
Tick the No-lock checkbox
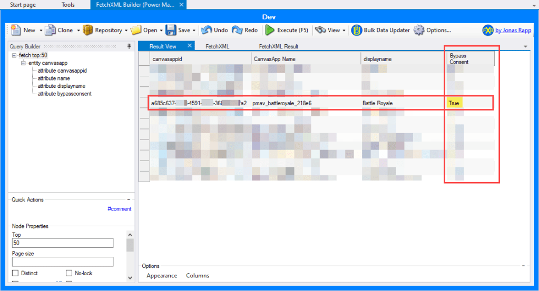pos(69,273)
